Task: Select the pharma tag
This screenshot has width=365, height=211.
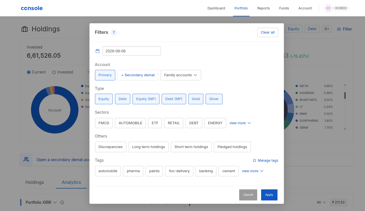Action: [133, 171]
